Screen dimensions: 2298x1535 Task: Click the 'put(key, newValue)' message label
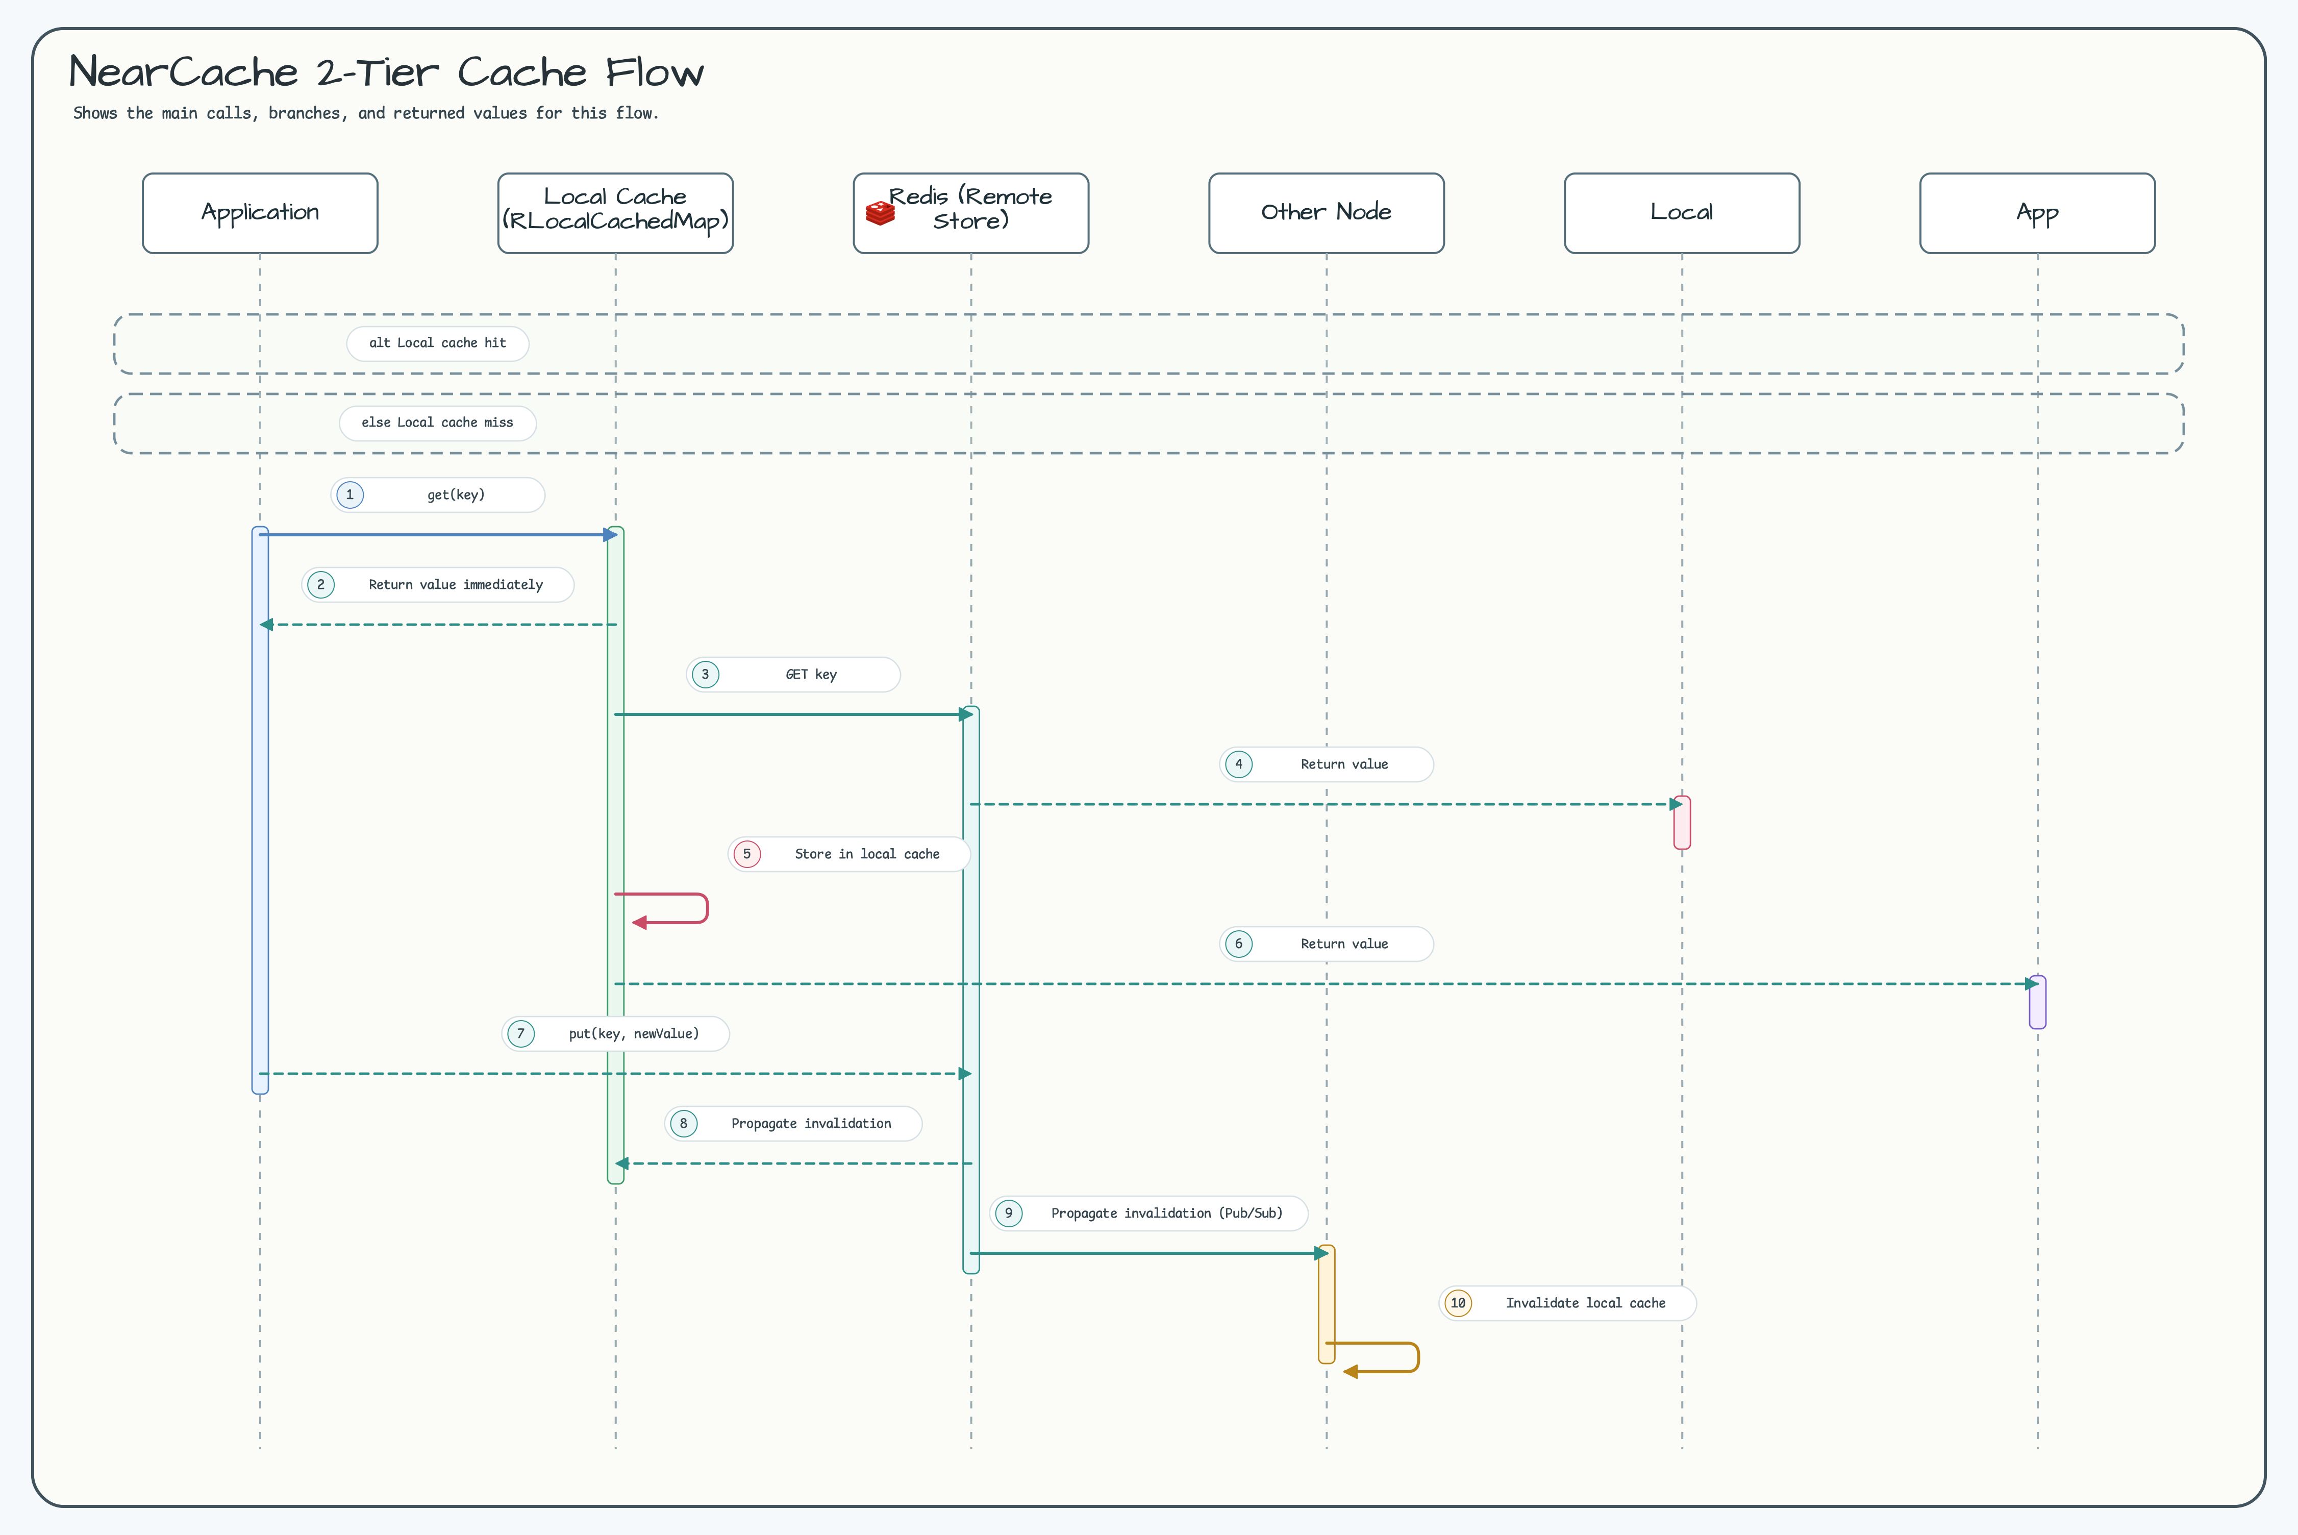pyautogui.click(x=616, y=1035)
